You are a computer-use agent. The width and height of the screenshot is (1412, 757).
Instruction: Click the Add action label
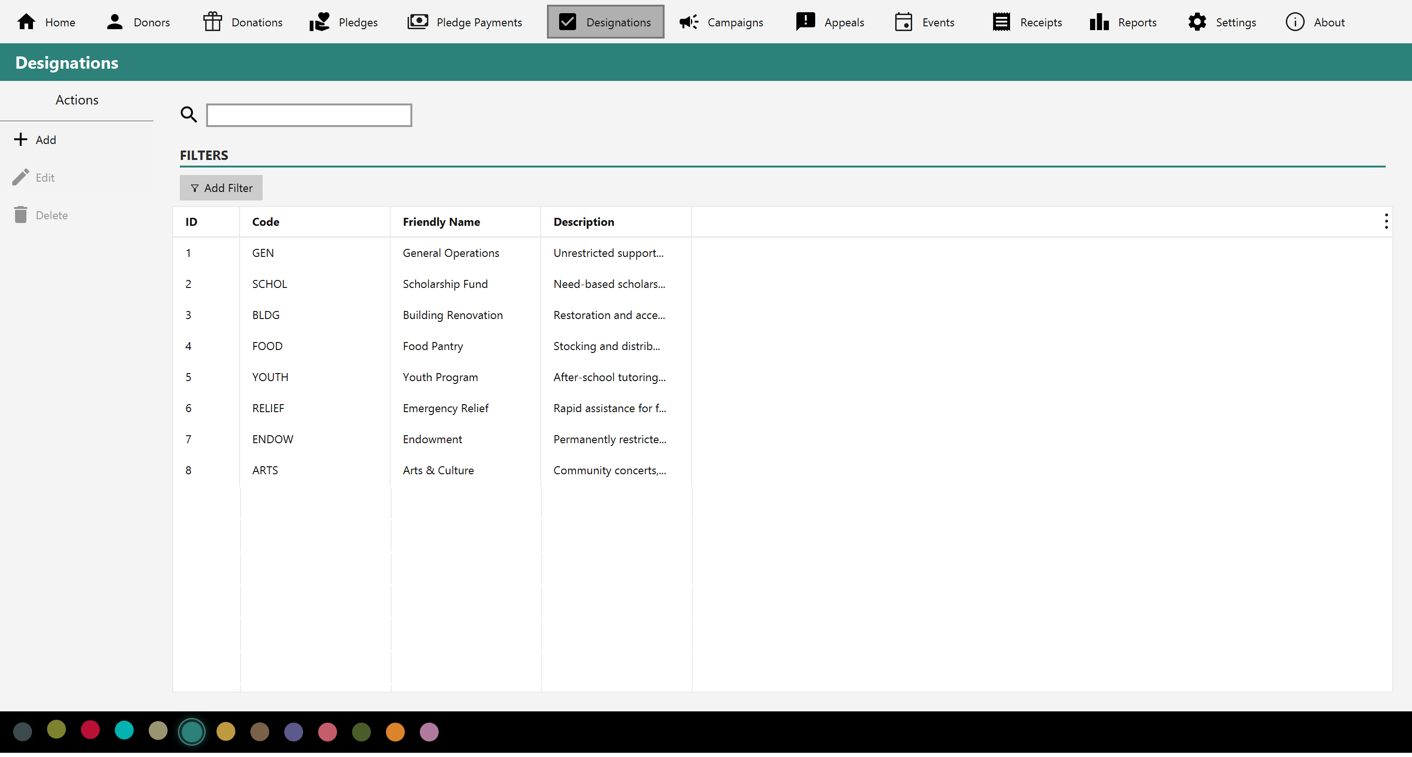(x=46, y=140)
